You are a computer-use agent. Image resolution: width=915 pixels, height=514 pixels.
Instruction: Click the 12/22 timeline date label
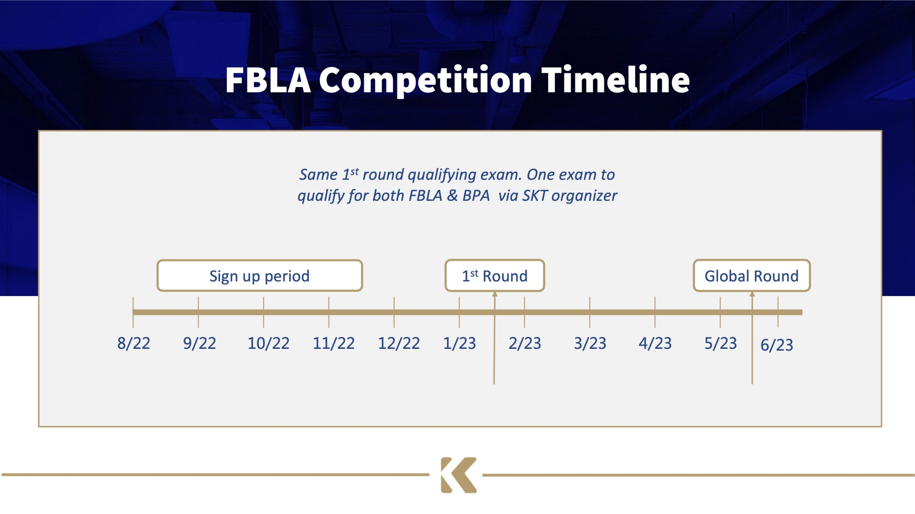click(x=399, y=343)
